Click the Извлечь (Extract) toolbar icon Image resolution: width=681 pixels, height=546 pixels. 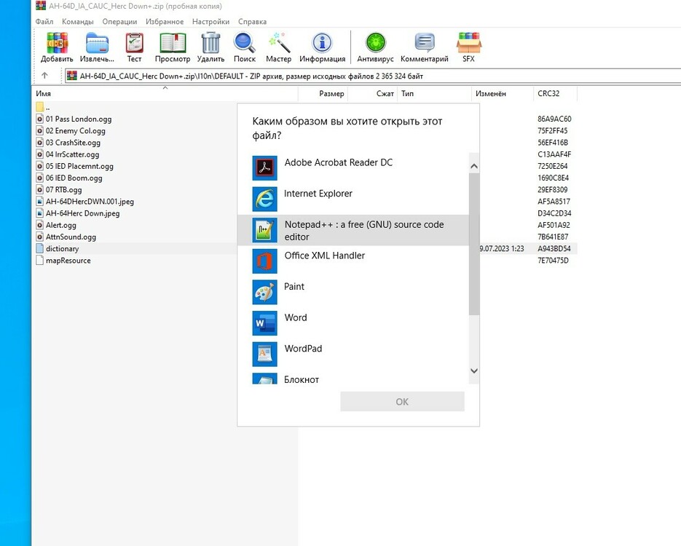97,44
